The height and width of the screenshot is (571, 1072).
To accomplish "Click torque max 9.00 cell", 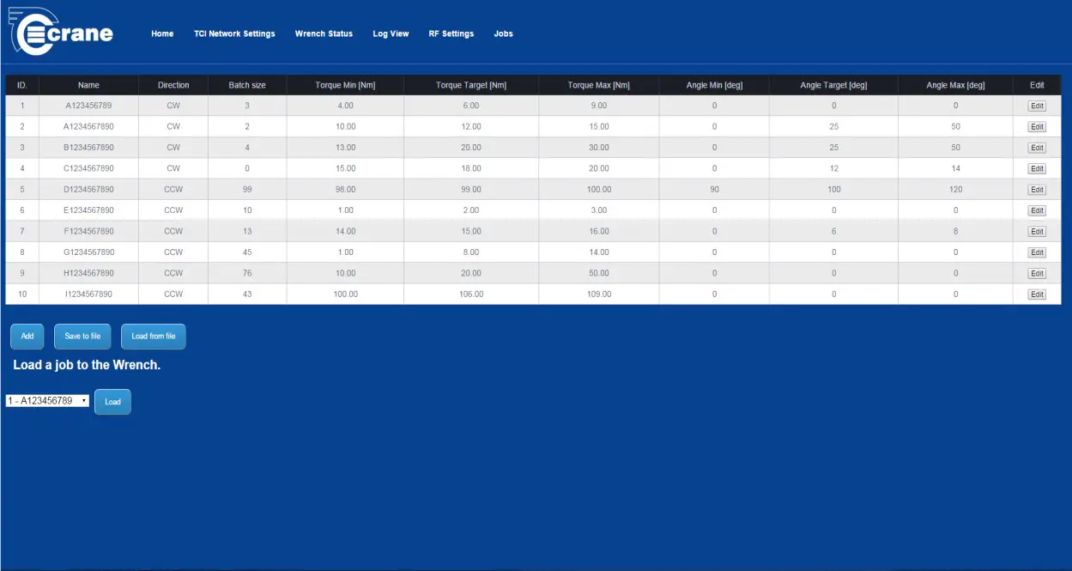I will pyautogui.click(x=599, y=106).
